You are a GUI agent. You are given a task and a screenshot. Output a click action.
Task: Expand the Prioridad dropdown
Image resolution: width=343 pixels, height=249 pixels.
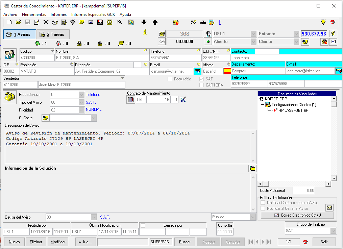(x=81, y=110)
